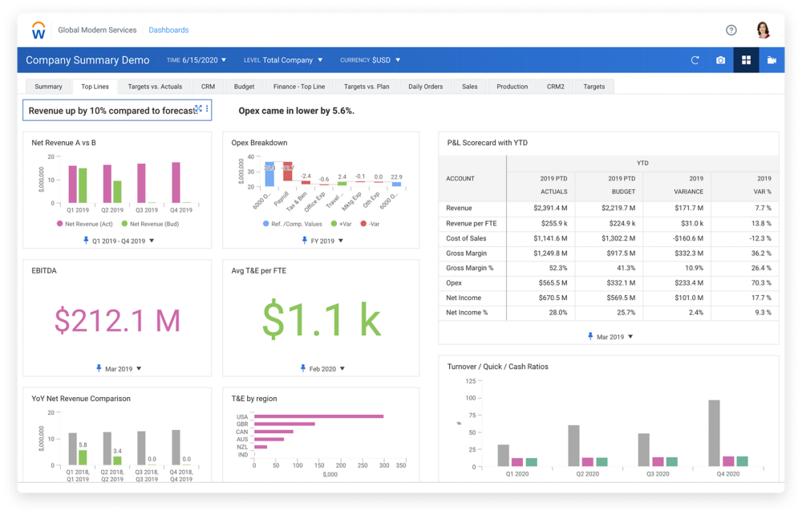
Task: Open the three-dot menu on the Revenue headline
Action: tap(207, 109)
